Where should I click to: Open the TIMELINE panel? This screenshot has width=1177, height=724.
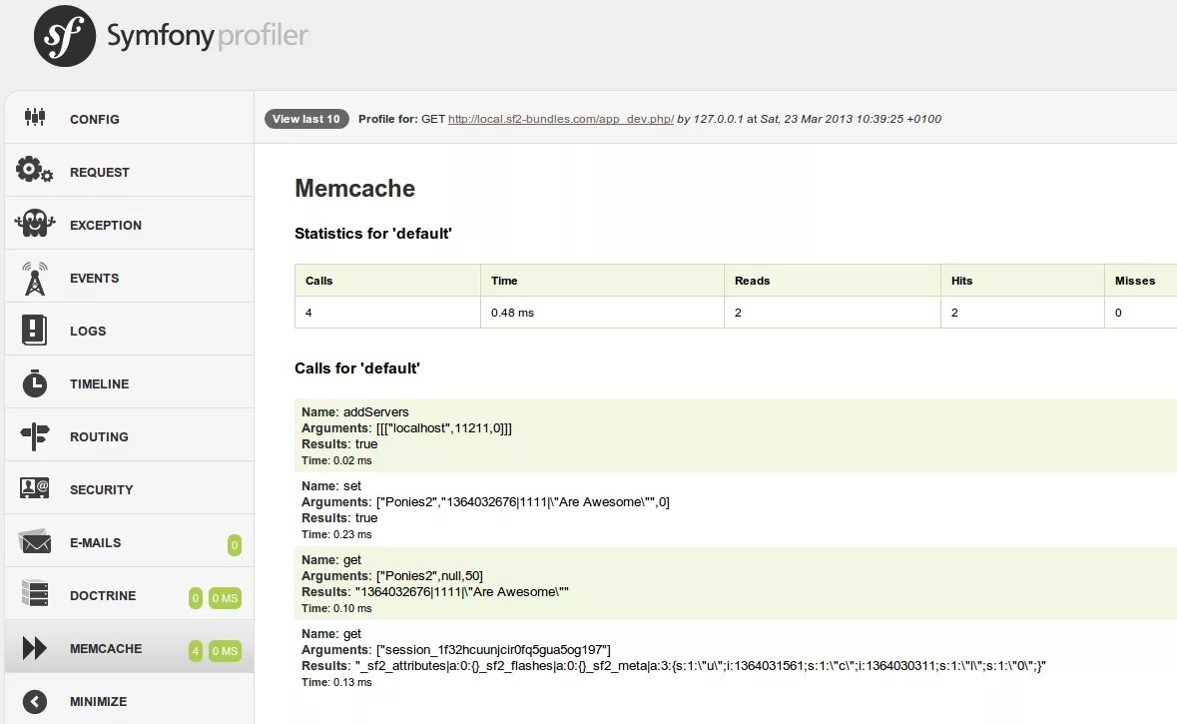click(129, 383)
